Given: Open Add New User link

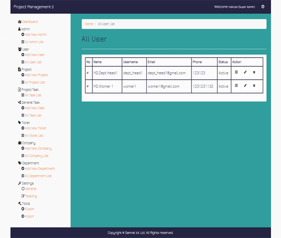Looking at the screenshot, I should [35, 55].
